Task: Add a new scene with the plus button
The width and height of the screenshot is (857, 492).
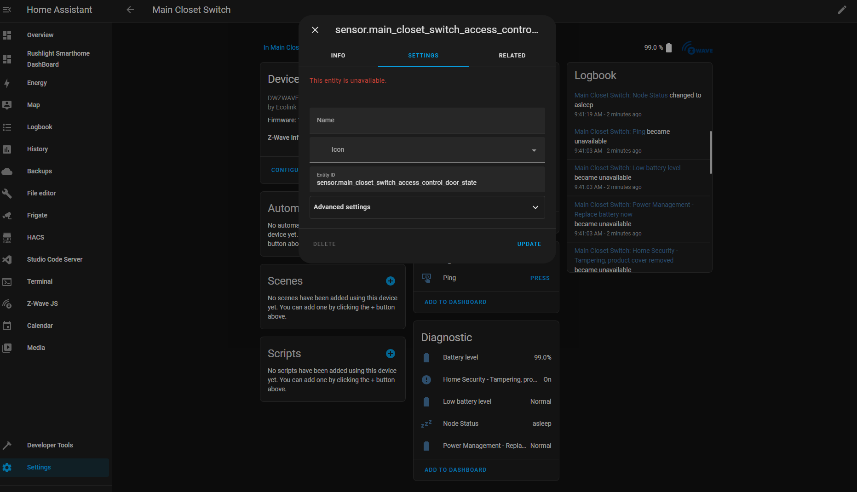Action: pos(391,280)
